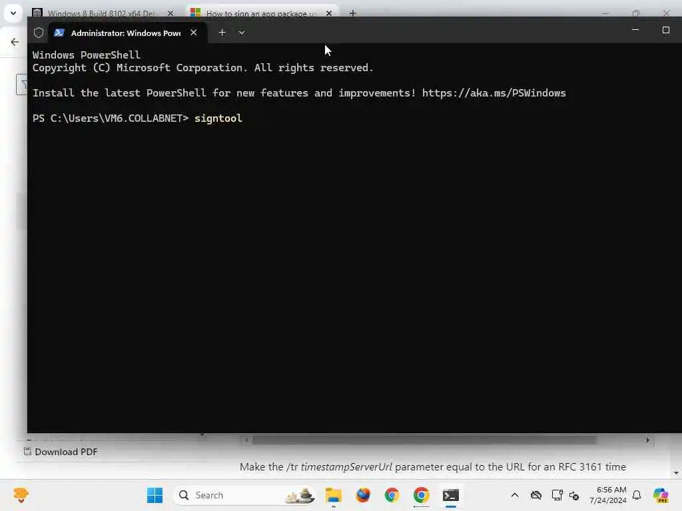Open the second Chrome taskbar icon
Image resolution: width=682 pixels, height=511 pixels.
click(x=421, y=495)
